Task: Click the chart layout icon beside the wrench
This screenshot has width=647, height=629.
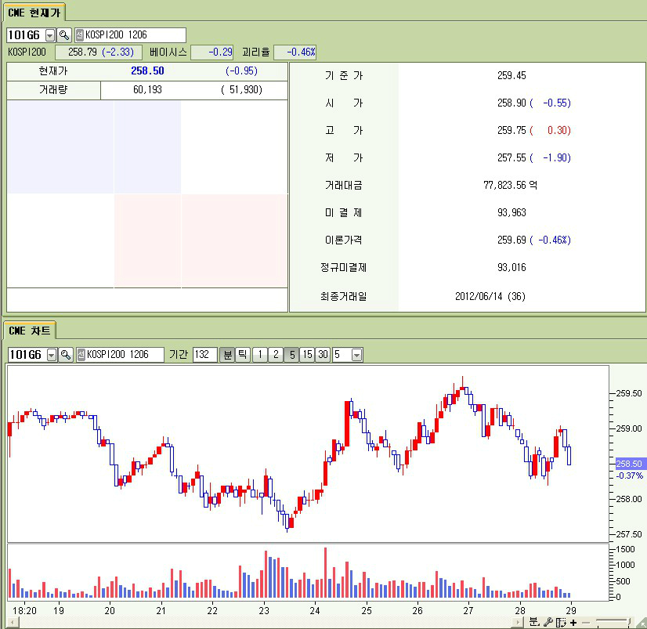Action: click(561, 622)
